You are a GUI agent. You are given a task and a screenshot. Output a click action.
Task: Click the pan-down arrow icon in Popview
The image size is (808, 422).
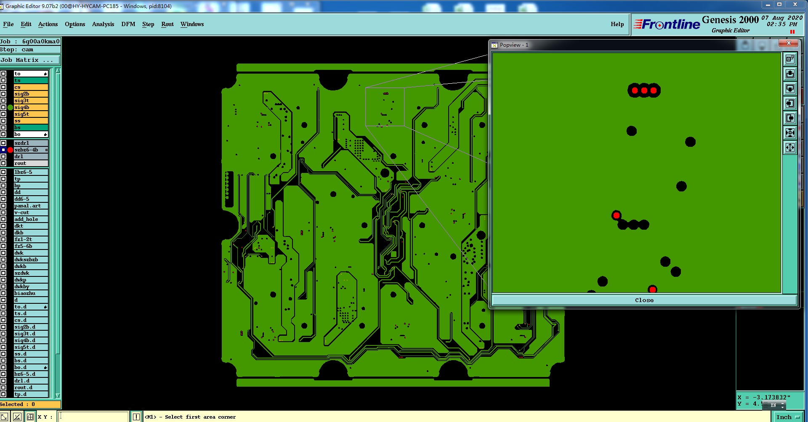tap(790, 89)
